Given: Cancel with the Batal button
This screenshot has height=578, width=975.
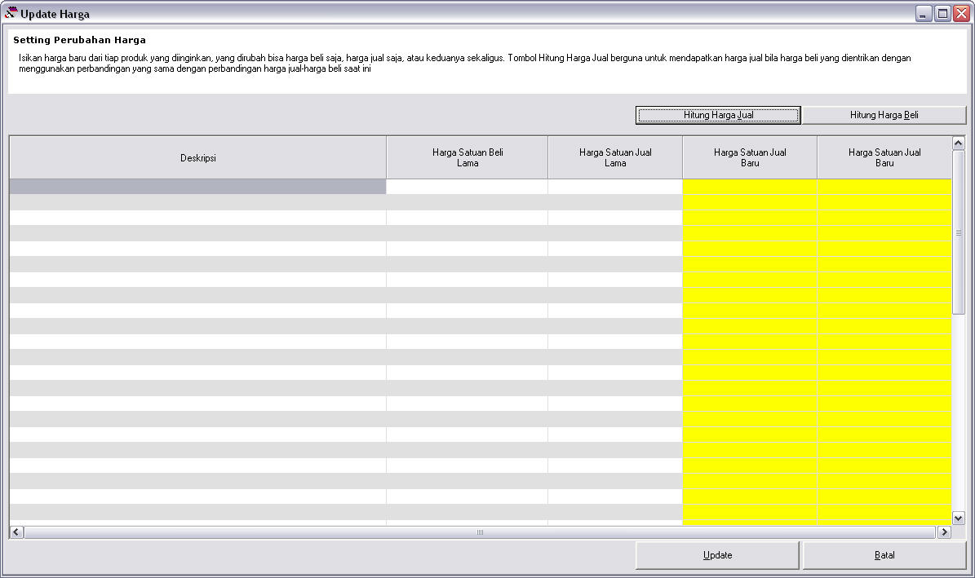Looking at the screenshot, I should click(x=884, y=555).
